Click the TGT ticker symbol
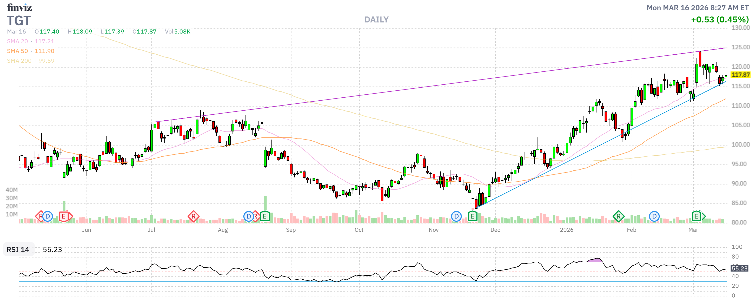Screen dimensions: 756x304 [19, 21]
